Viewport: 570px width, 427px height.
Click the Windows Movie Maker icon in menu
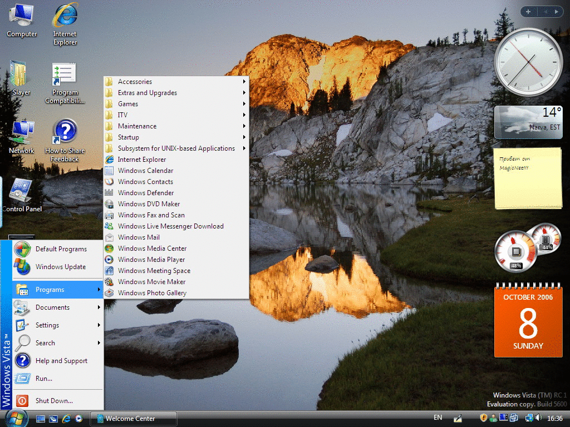click(109, 282)
